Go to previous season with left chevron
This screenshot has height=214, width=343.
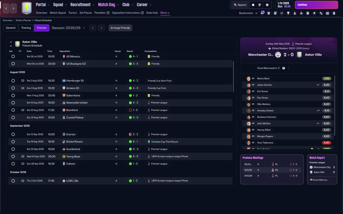(93, 28)
